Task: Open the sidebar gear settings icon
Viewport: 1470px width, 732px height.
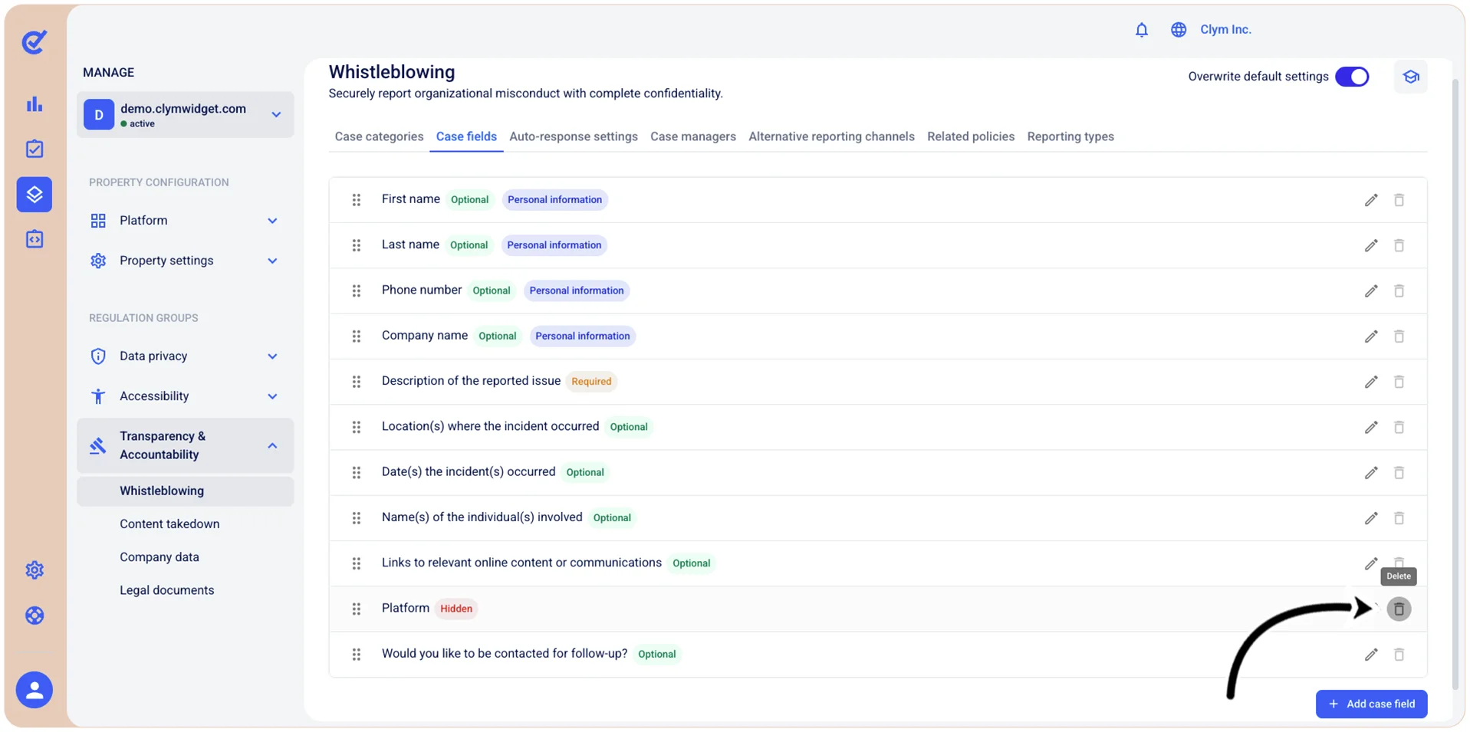Action: [35, 570]
